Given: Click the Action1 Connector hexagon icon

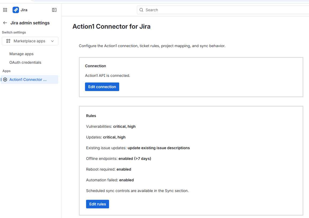Looking at the screenshot, I should [x=5, y=79].
